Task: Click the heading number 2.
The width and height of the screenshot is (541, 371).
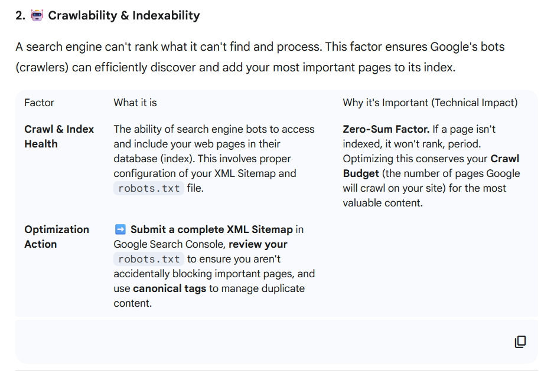Action: [x=20, y=16]
